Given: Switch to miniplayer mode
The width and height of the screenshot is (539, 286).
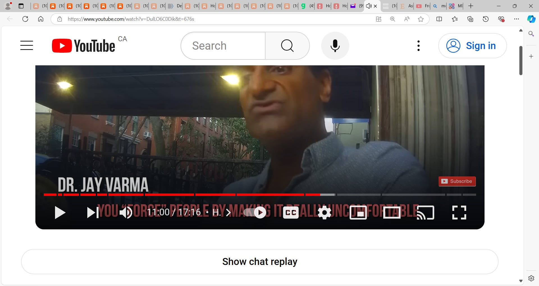Looking at the screenshot, I should click(358, 213).
